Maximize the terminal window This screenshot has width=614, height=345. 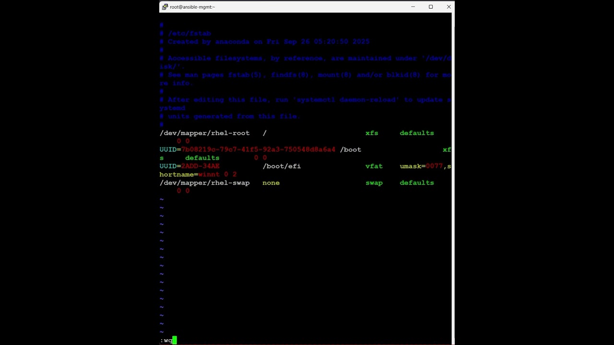[431, 7]
